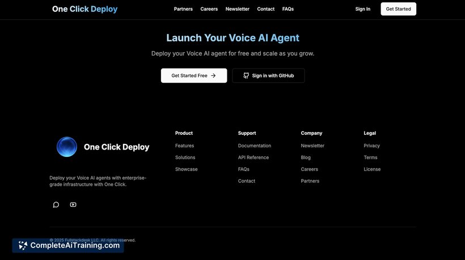
Task: Click the footer One Click Deploy title text
Action: tap(117, 147)
